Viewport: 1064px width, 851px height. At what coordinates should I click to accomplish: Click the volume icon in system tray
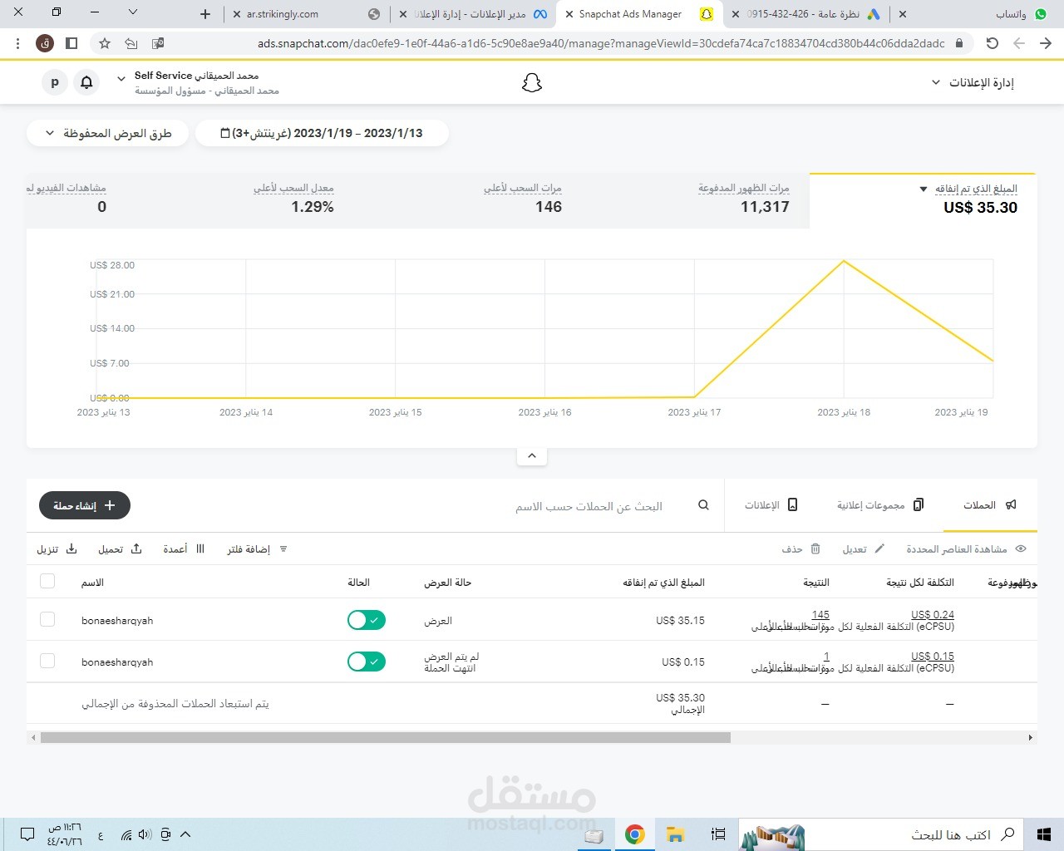(x=145, y=834)
